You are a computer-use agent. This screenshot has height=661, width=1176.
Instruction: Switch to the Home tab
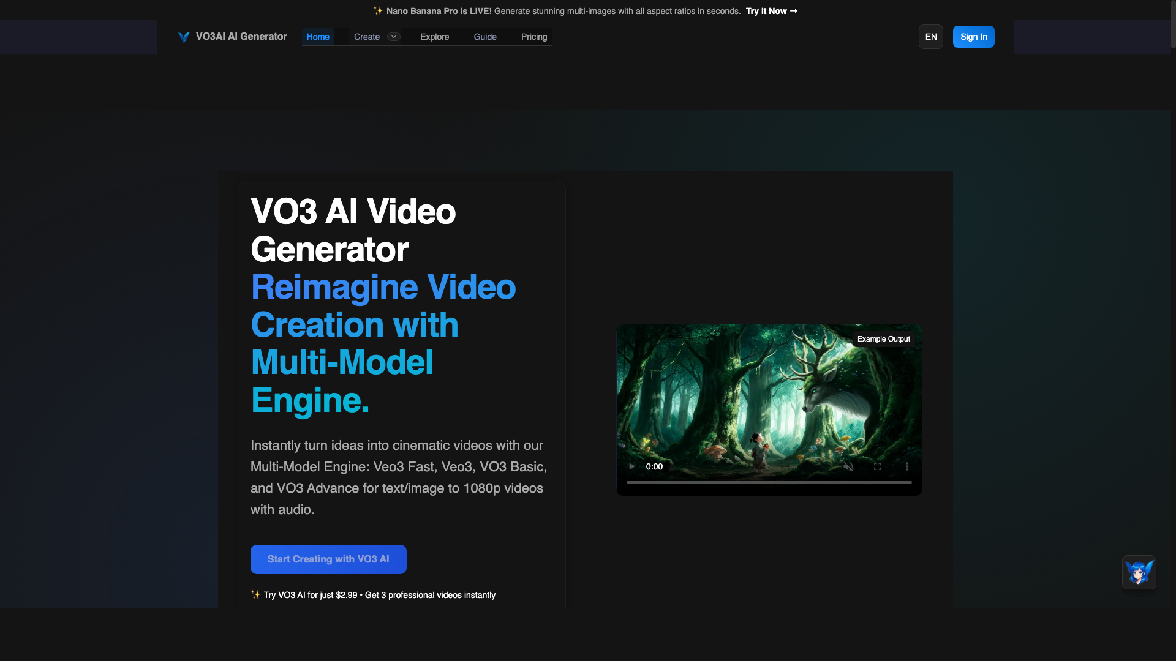point(318,37)
